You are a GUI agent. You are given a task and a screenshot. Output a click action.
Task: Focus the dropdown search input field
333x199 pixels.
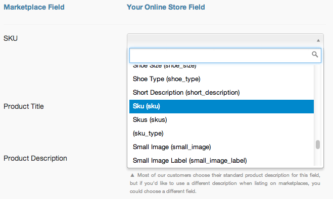[x=225, y=55]
